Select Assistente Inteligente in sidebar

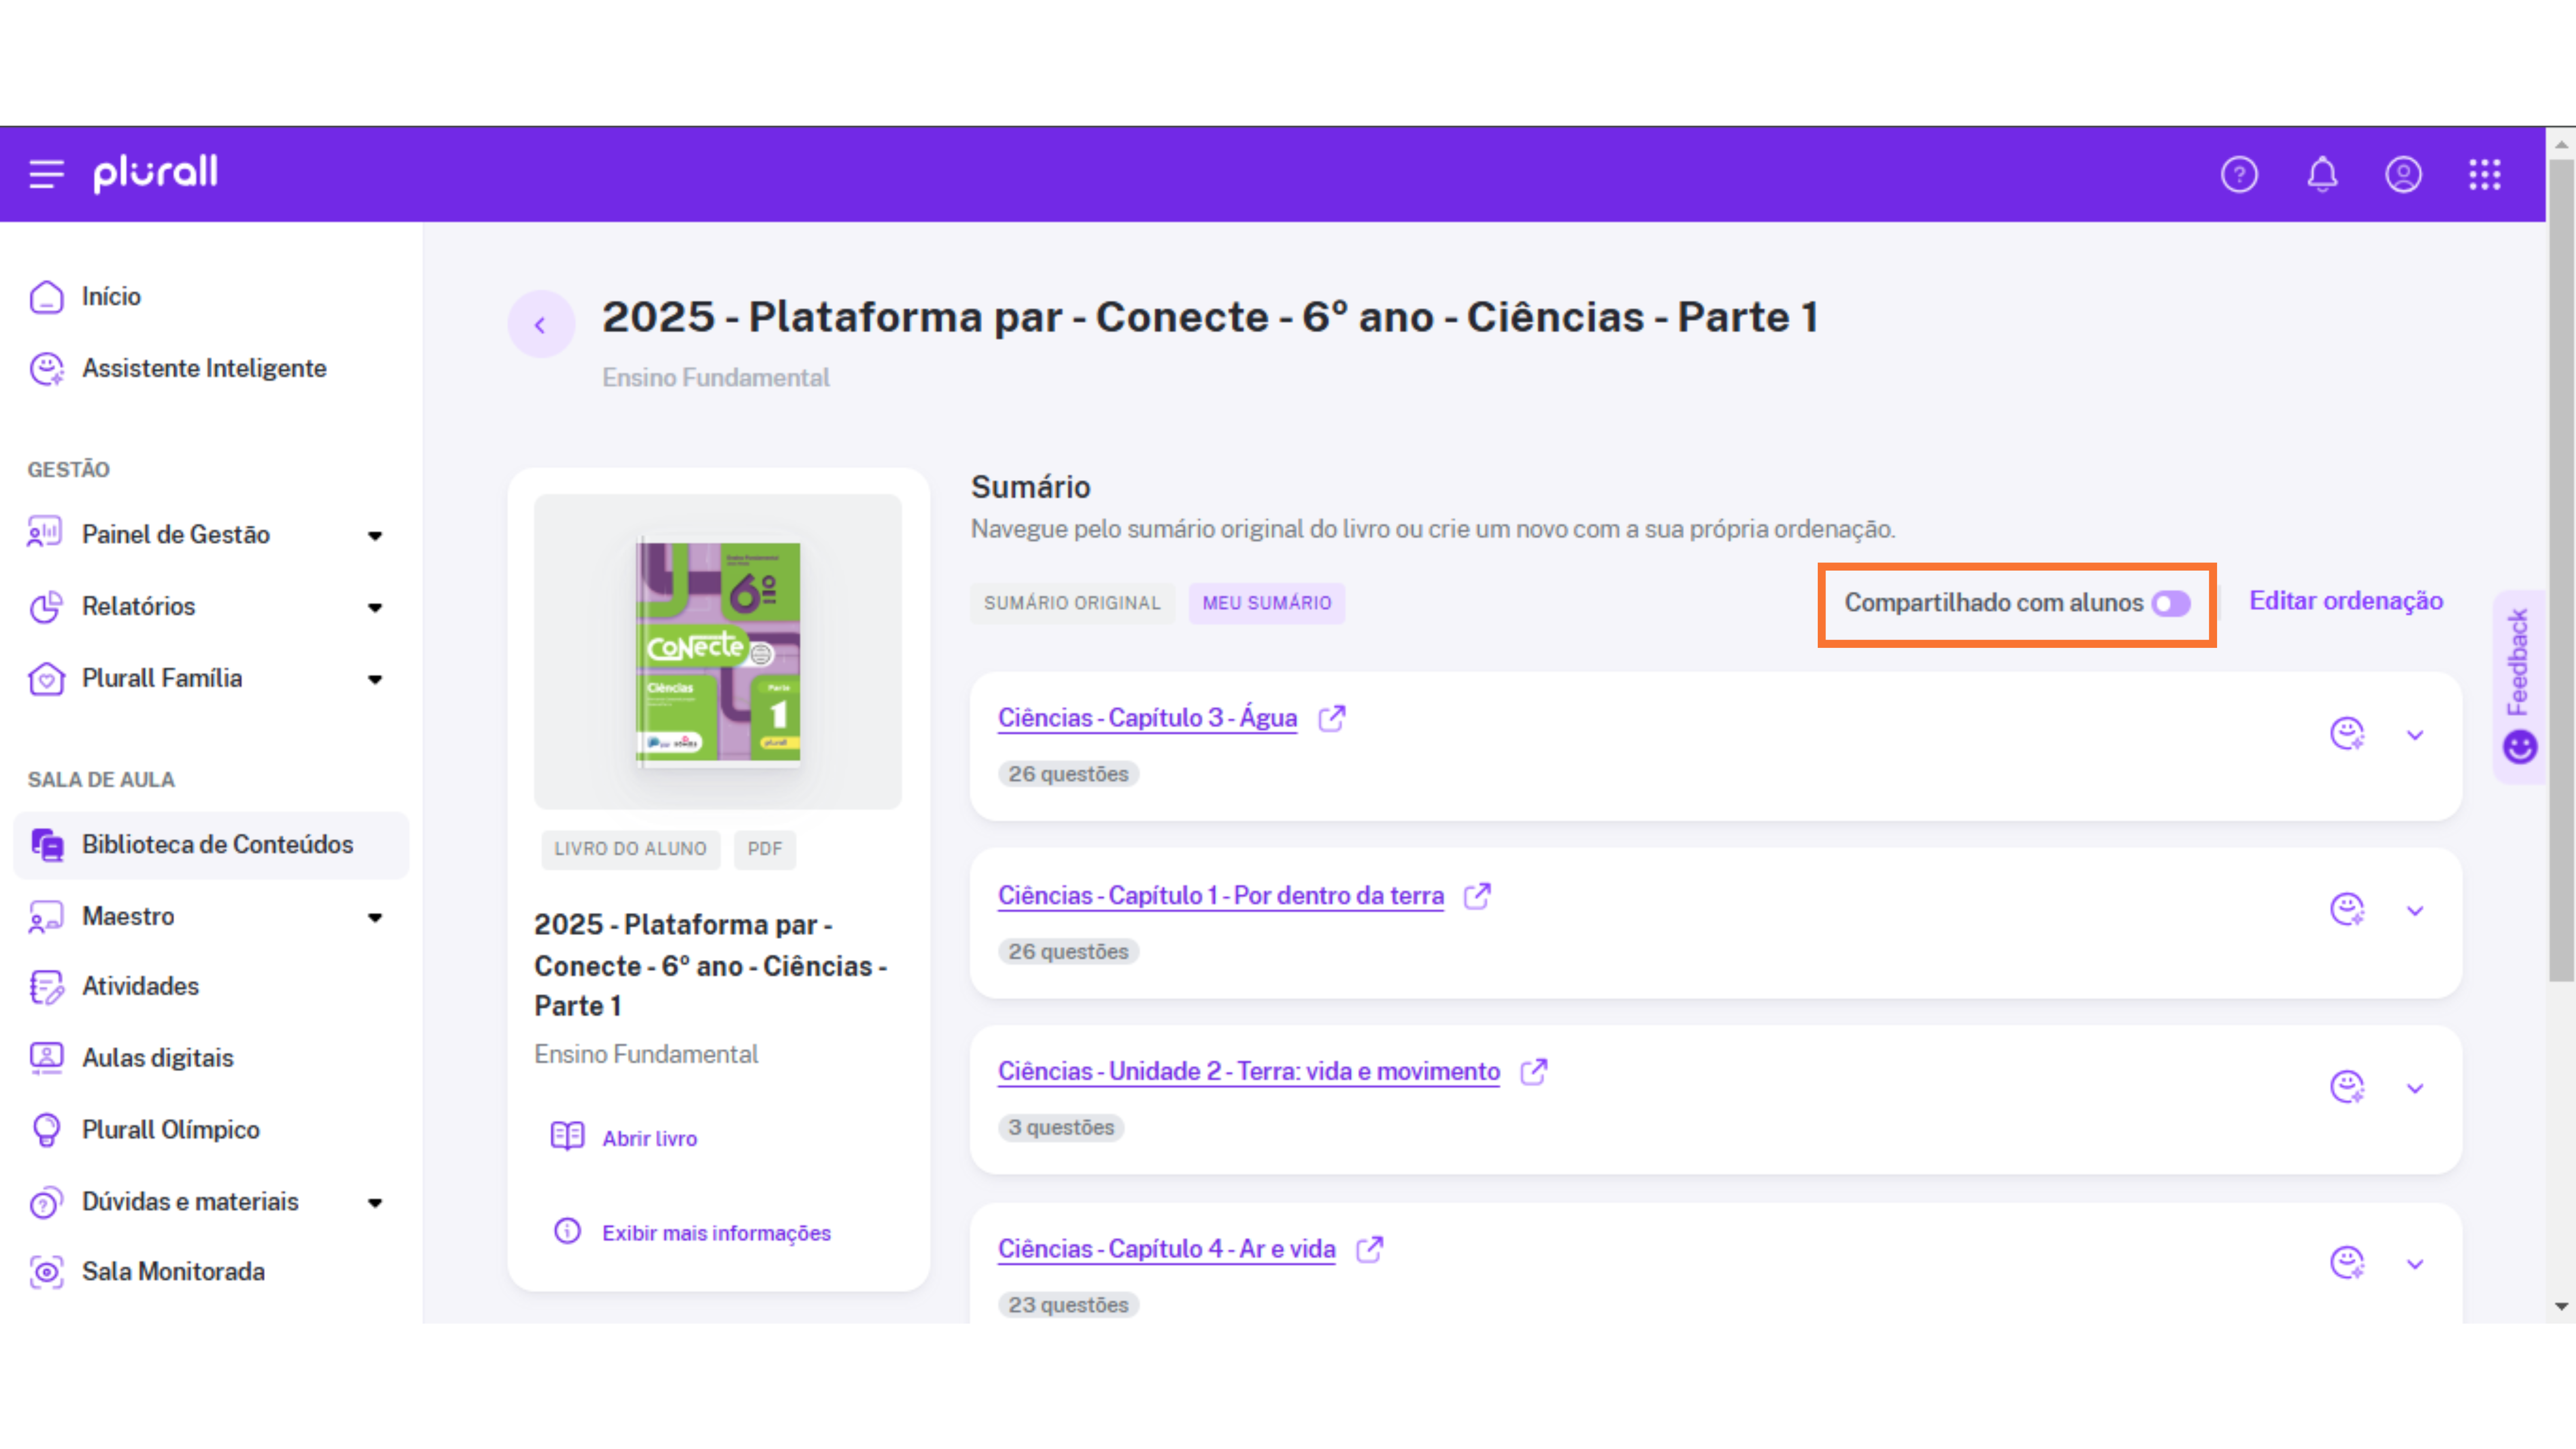coord(204,368)
